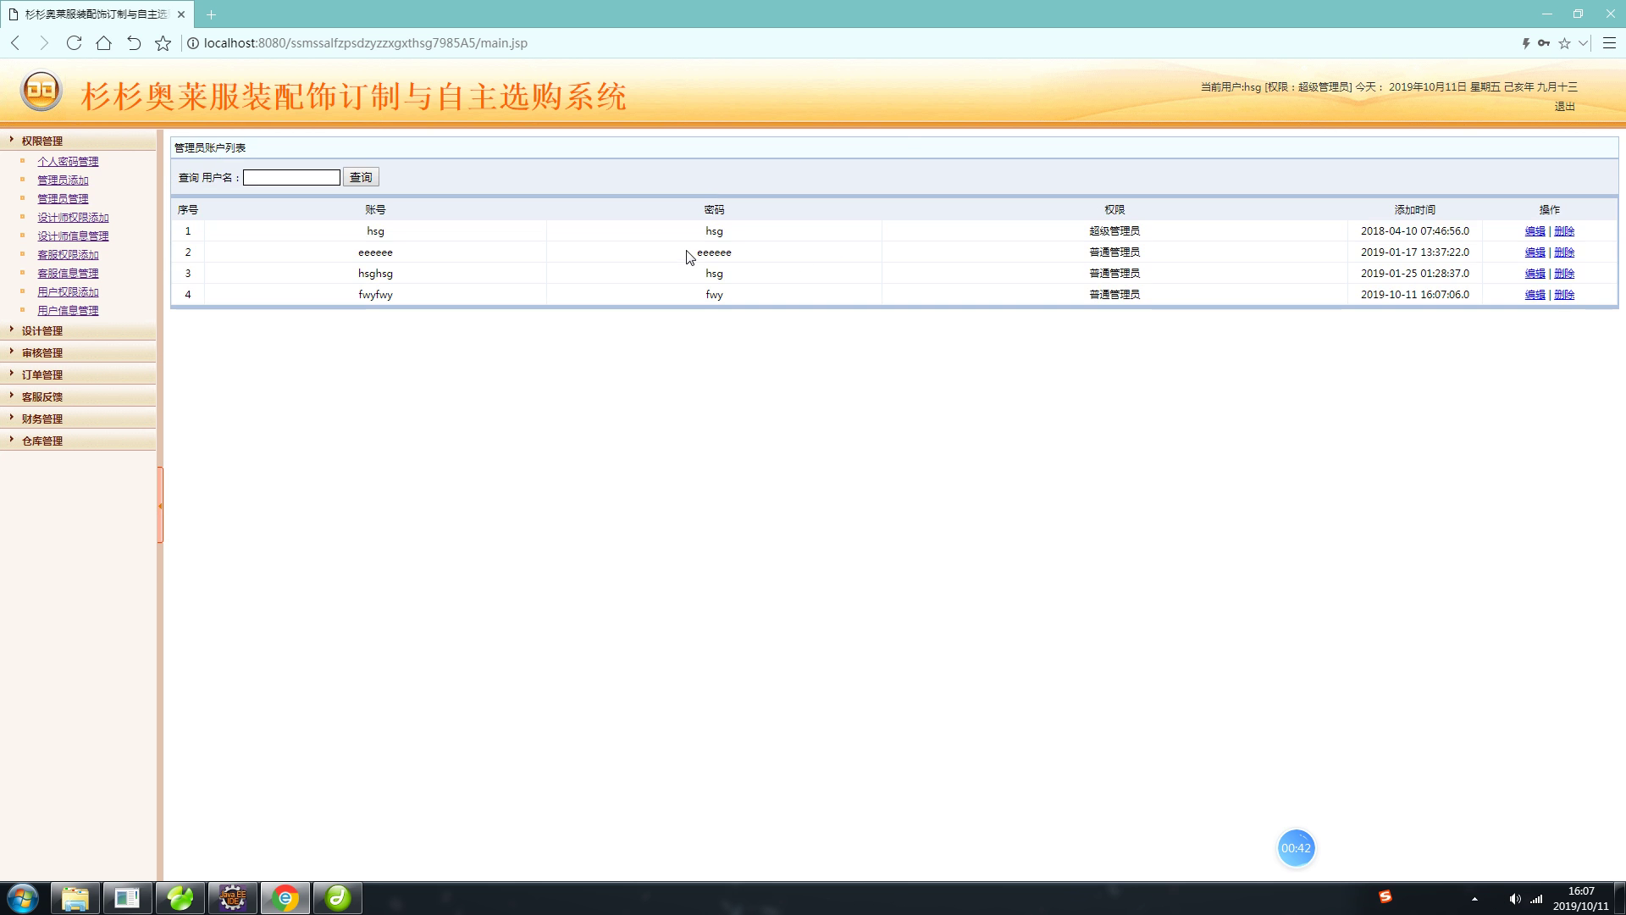Open 设计师信息管理 in sidebar
Viewport: 1626px width, 915px height.
coord(73,236)
